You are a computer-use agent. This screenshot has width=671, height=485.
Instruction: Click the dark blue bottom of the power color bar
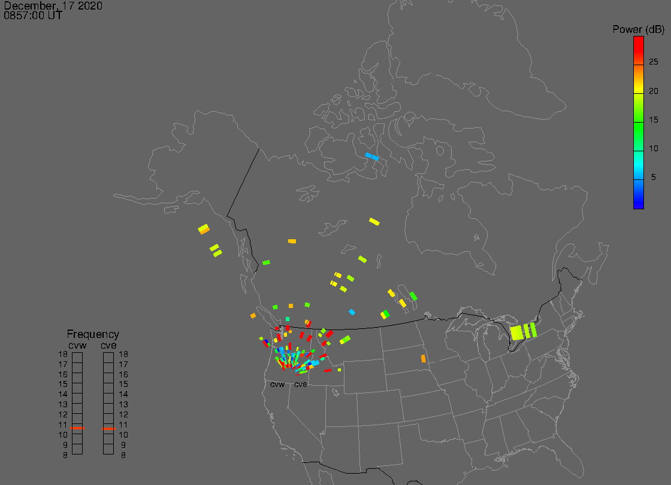click(639, 194)
